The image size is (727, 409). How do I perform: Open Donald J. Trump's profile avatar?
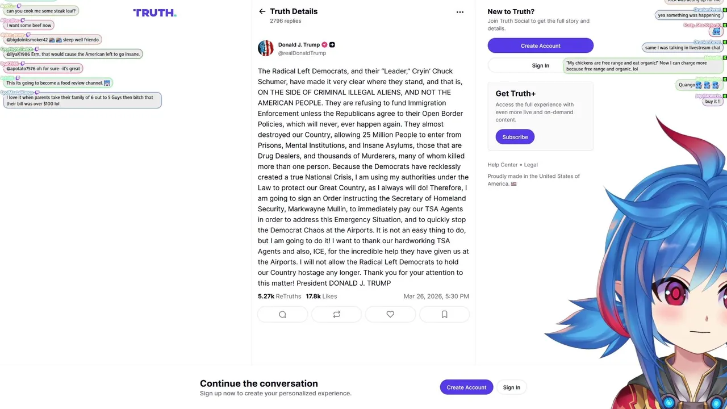[x=266, y=48]
